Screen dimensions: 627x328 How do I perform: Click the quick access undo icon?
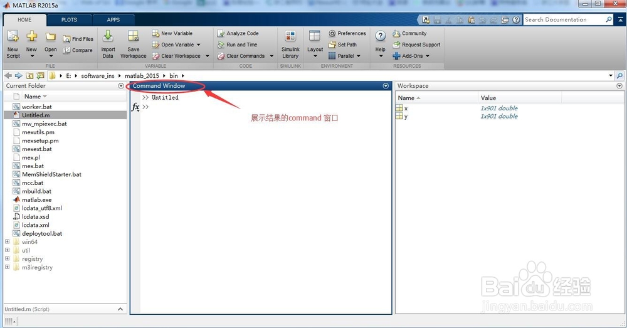tap(483, 19)
